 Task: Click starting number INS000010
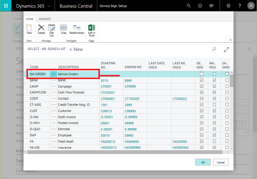108,148
